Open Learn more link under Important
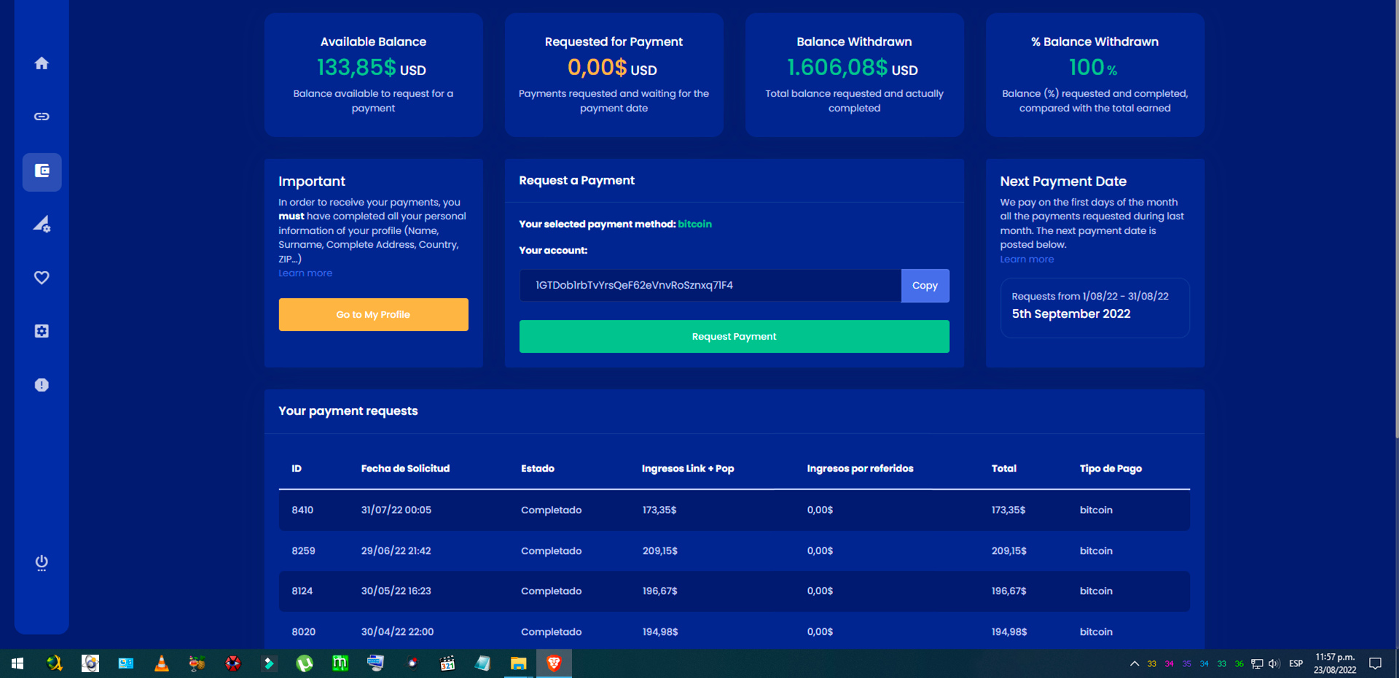The image size is (1399, 678). pyautogui.click(x=305, y=273)
